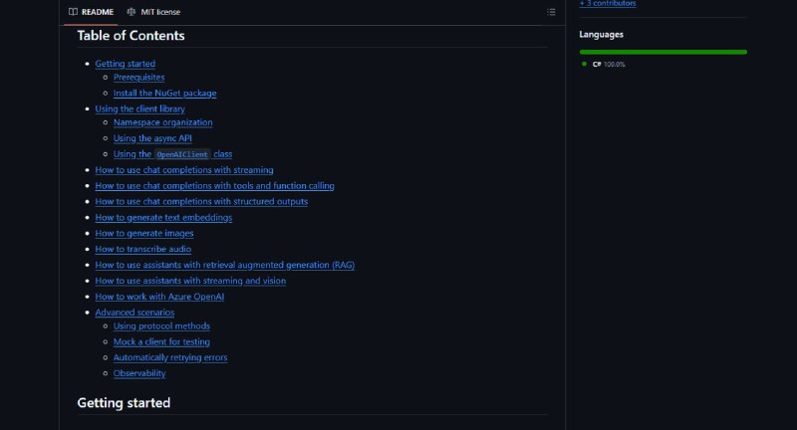Image resolution: width=797 pixels, height=430 pixels.
Task: Jump to 'Using the client library'
Action: (x=139, y=108)
